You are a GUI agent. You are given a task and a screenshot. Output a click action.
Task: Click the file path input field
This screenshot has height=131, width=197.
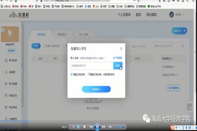point(91,66)
